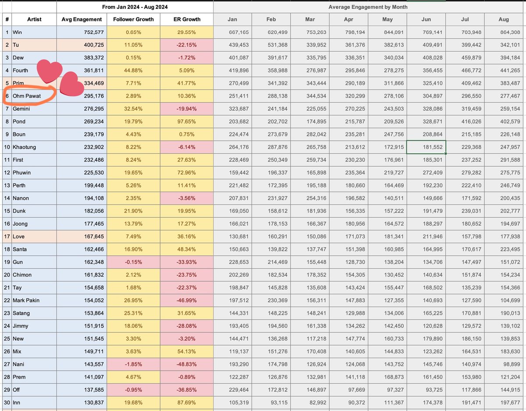The width and height of the screenshot is (526, 411).
Task: Click the ER Growth column header
Action: coord(186,19)
